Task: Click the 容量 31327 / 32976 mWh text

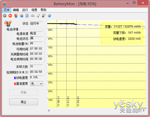Action: (x=123, y=27)
